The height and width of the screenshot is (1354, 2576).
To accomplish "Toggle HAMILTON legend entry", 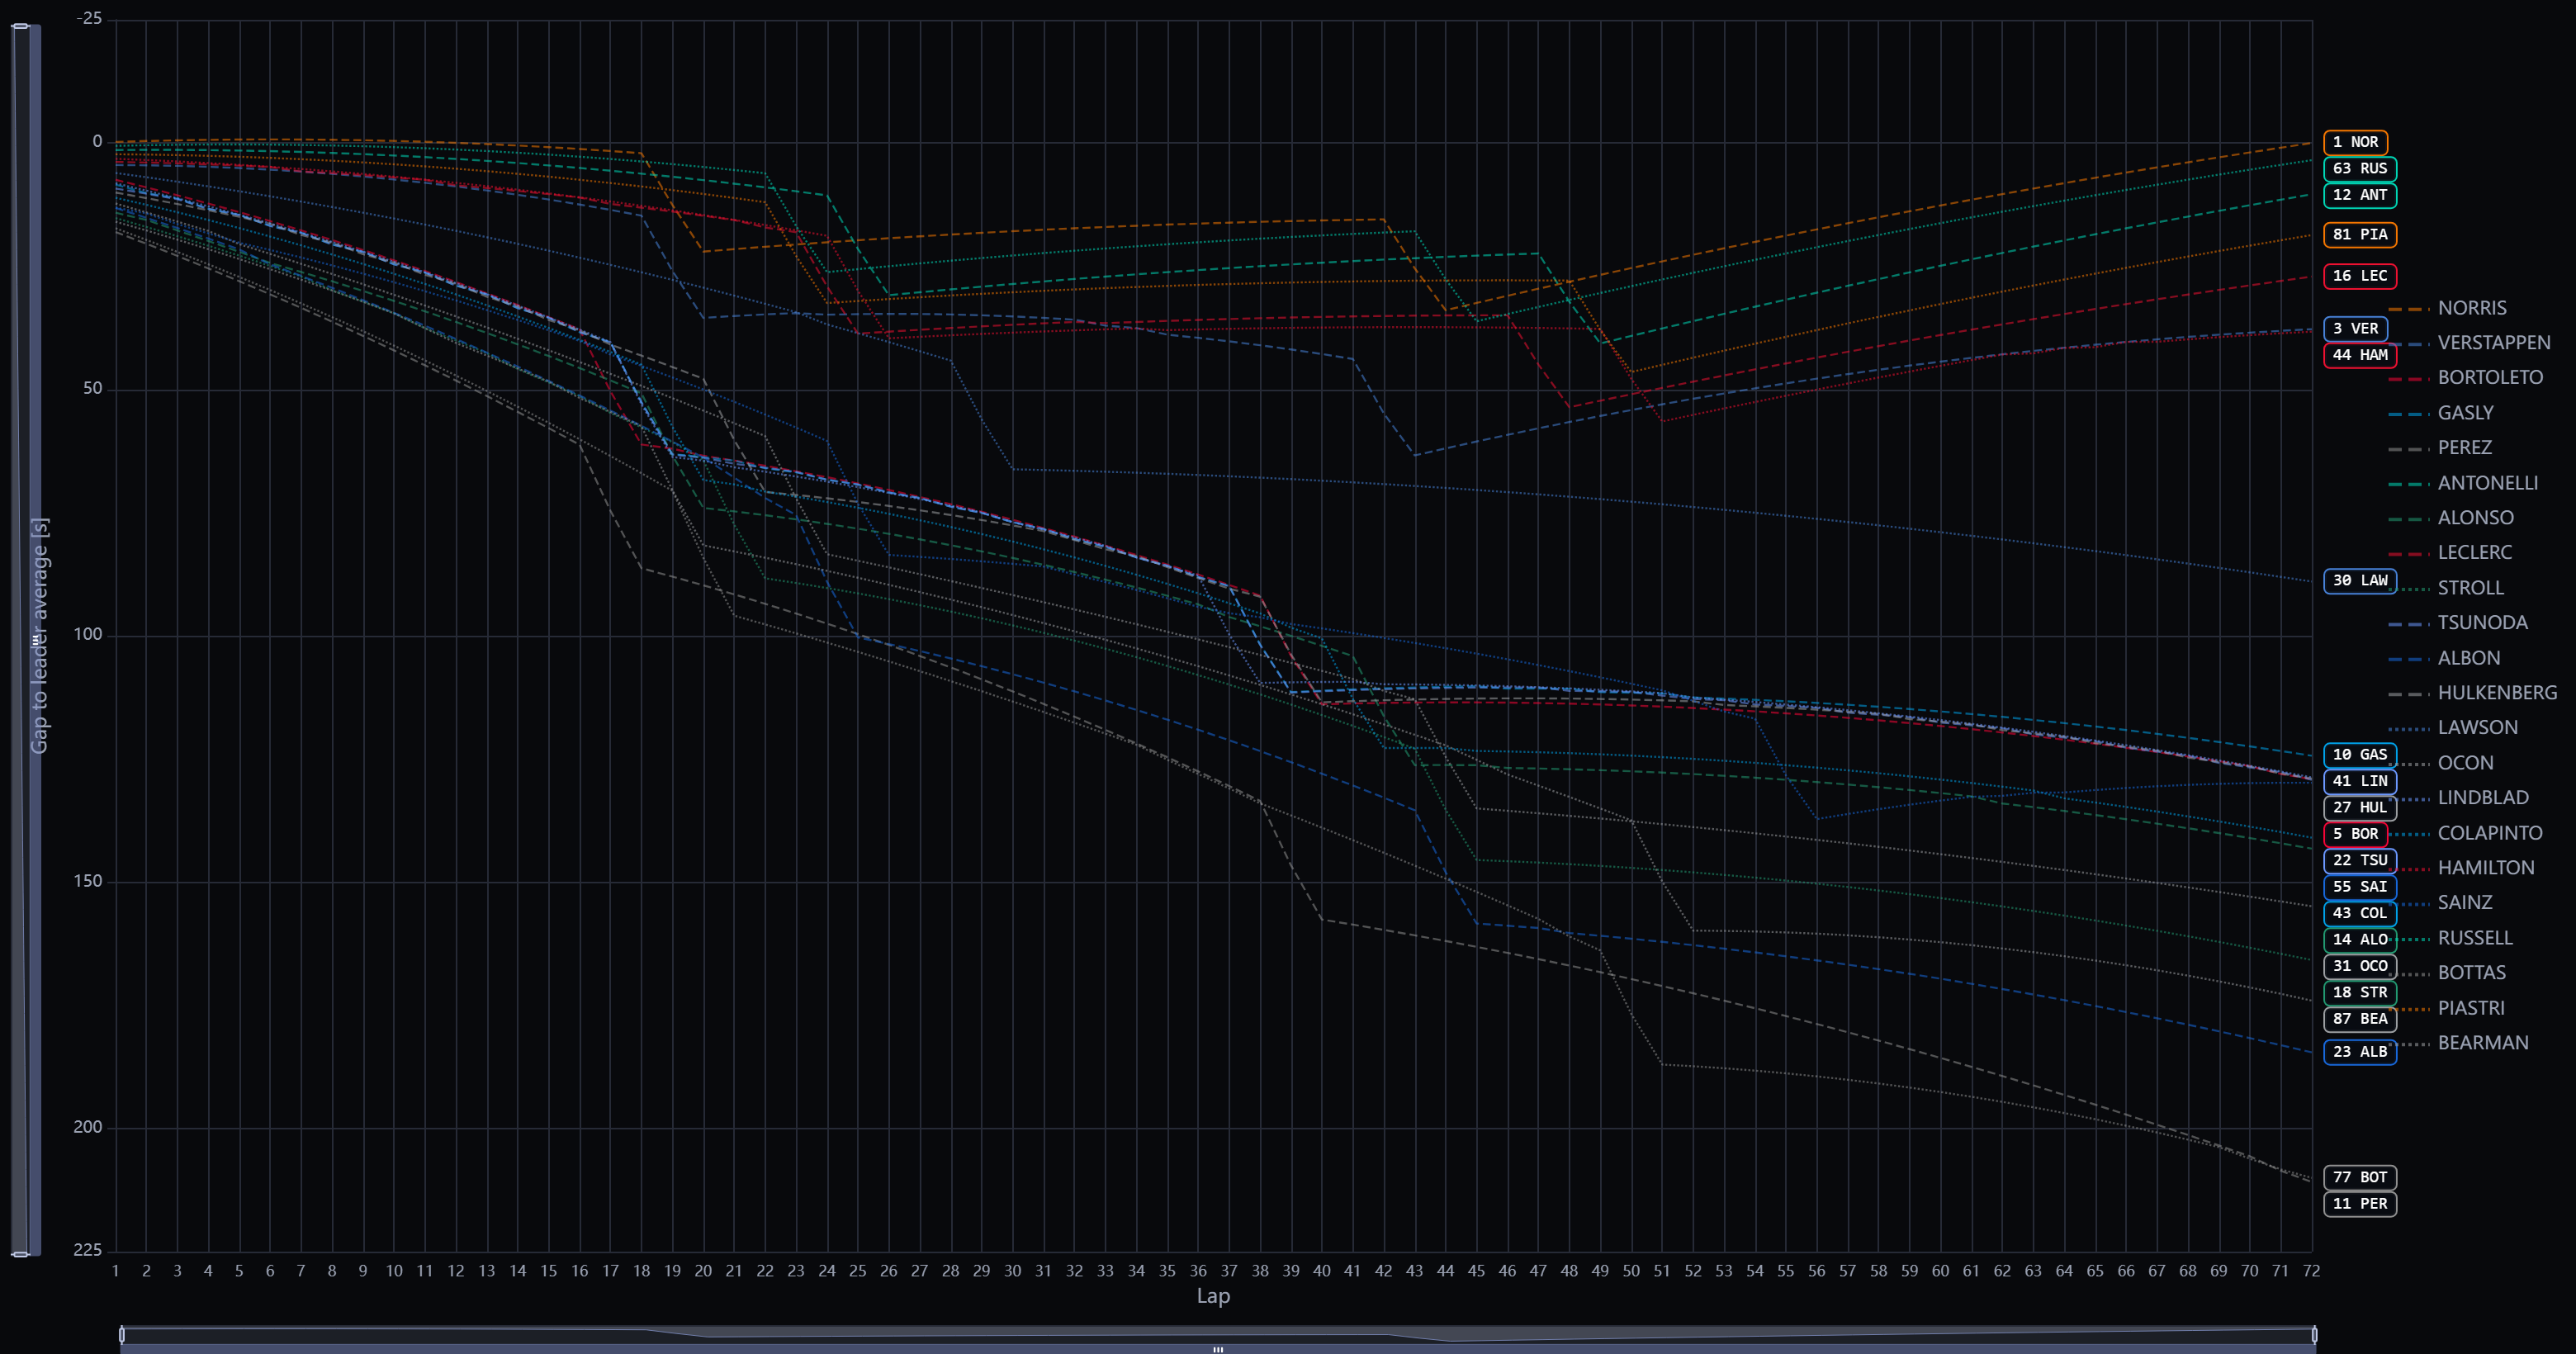I will [2461, 868].
